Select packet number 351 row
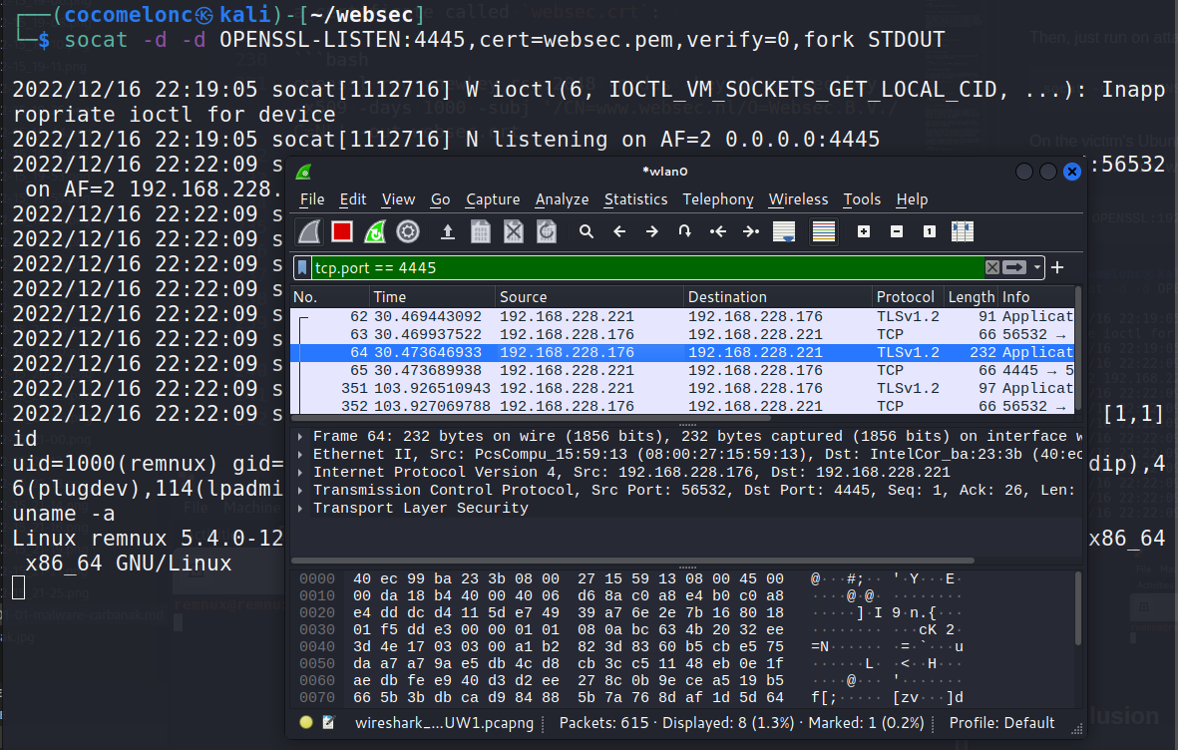Screen dimensions: 1178x750 683,389
